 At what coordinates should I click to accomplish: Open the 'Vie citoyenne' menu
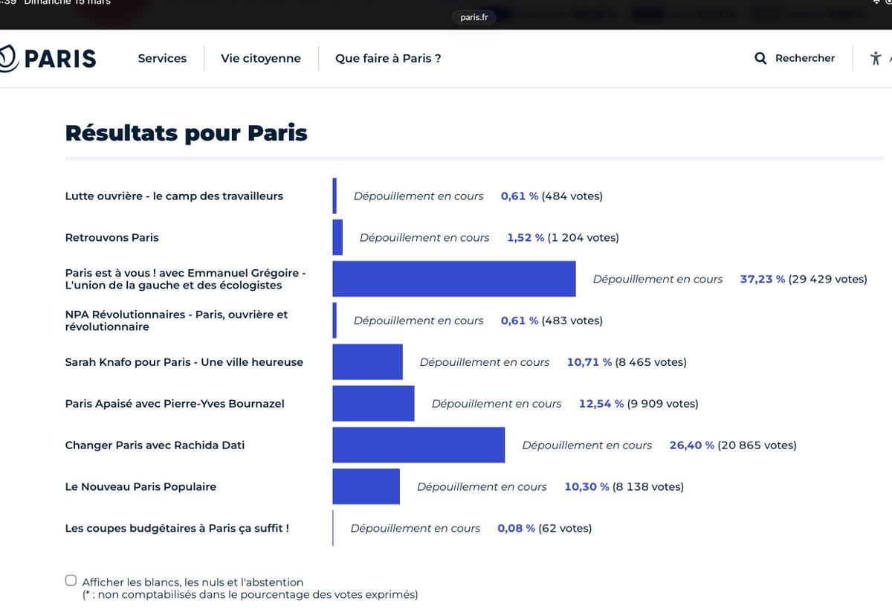(260, 57)
